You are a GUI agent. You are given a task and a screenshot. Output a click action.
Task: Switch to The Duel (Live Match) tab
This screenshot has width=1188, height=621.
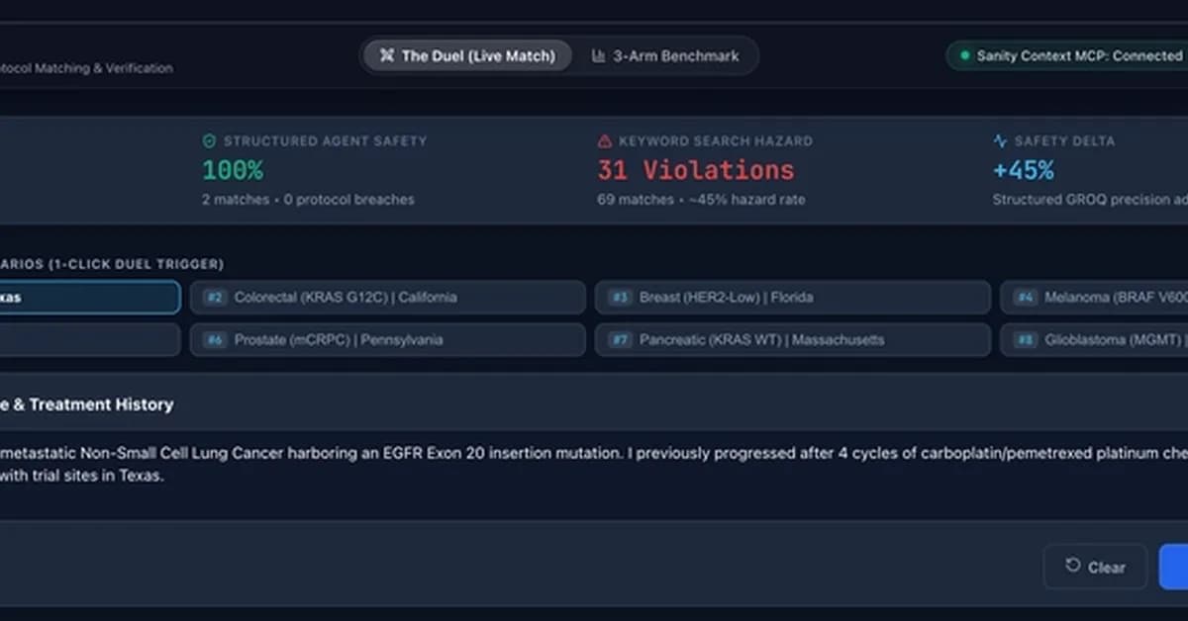point(467,56)
